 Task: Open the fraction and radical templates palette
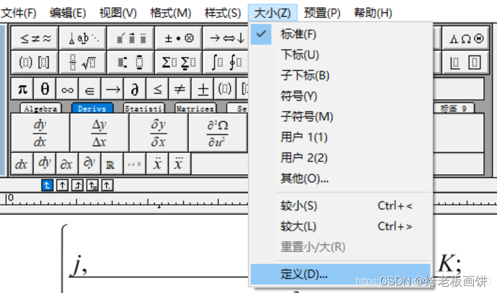tap(83, 62)
